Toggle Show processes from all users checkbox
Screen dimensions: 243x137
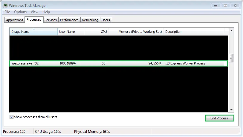pos(11,117)
